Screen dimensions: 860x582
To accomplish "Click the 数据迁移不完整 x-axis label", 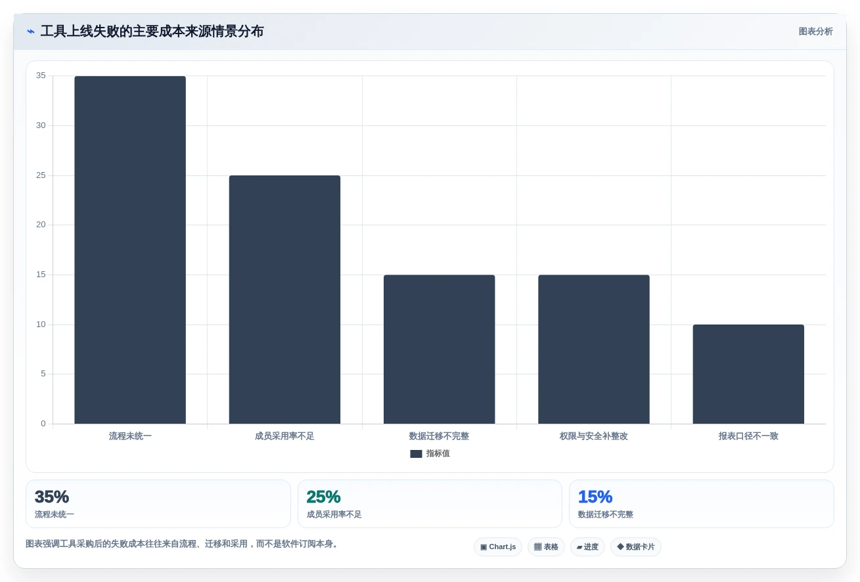I will [x=439, y=436].
